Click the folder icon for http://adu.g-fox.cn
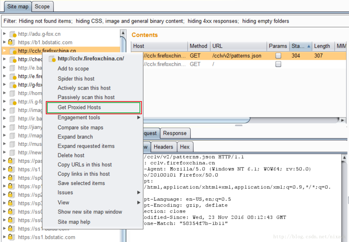Viewport: 349px width, 242px height. tap(13, 34)
